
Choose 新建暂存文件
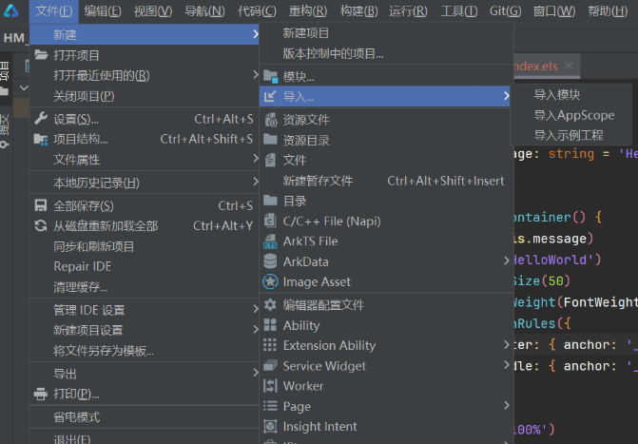(x=386, y=181)
